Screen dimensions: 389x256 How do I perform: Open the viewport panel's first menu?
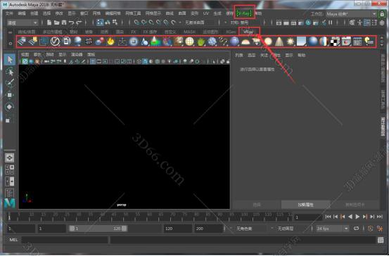(25, 54)
